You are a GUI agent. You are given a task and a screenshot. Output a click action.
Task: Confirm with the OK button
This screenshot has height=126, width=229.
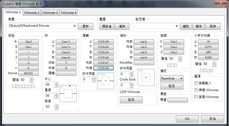coord(187,119)
